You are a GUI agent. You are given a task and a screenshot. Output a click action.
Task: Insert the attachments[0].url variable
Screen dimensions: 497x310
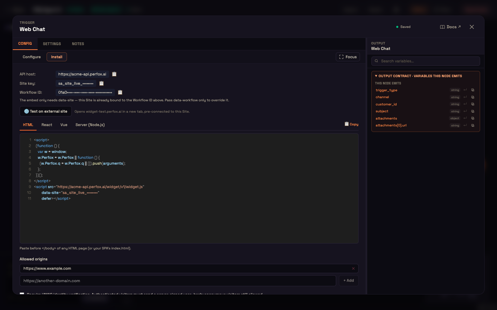tap(465, 125)
